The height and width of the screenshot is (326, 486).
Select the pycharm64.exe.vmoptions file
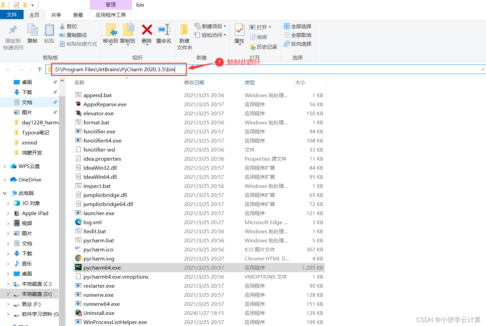(x=116, y=277)
